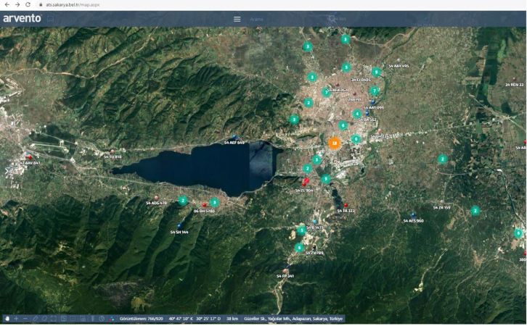The width and height of the screenshot is (527, 326).
Task: Open the hamburger menu in header
Action: (x=237, y=19)
